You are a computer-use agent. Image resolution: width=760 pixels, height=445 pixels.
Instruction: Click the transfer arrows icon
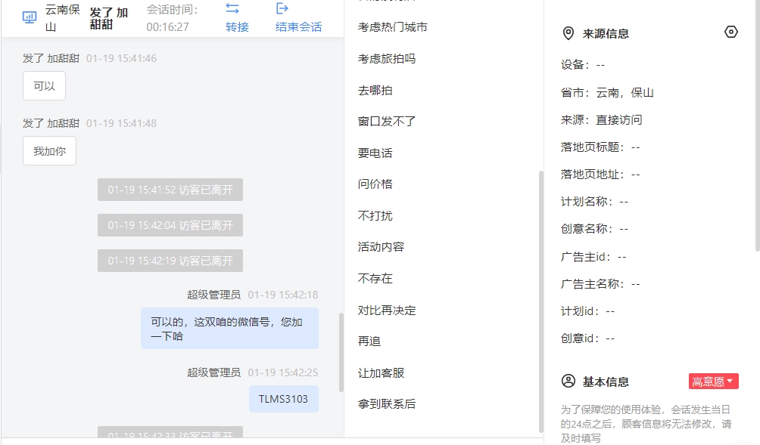pyautogui.click(x=232, y=9)
